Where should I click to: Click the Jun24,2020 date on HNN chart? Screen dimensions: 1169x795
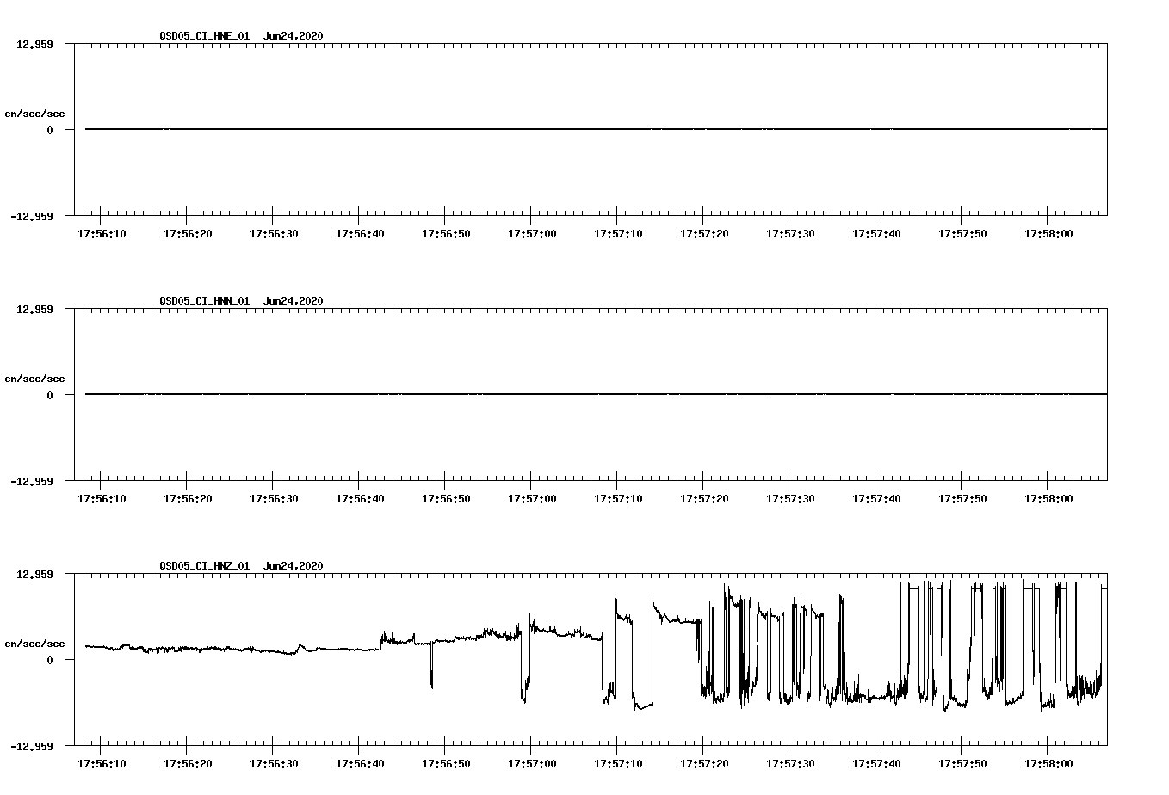(x=294, y=301)
